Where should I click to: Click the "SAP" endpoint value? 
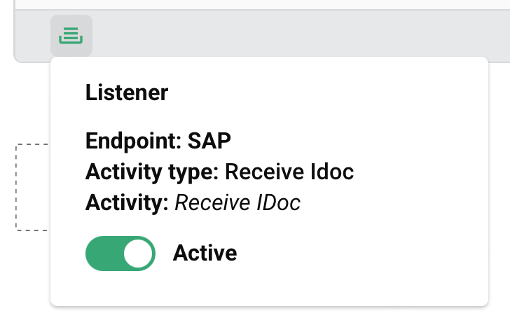coord(209,141)
